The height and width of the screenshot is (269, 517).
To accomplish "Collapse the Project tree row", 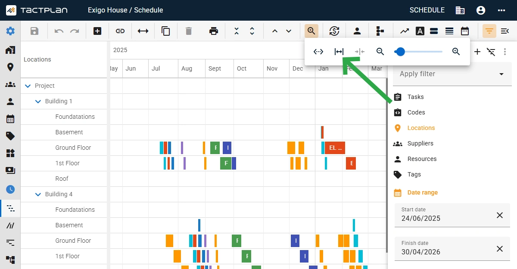I will 28,86.
